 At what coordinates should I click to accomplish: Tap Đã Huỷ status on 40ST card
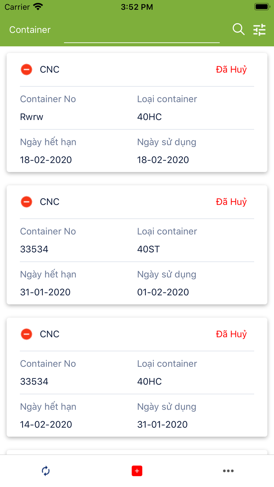point(231,202)
